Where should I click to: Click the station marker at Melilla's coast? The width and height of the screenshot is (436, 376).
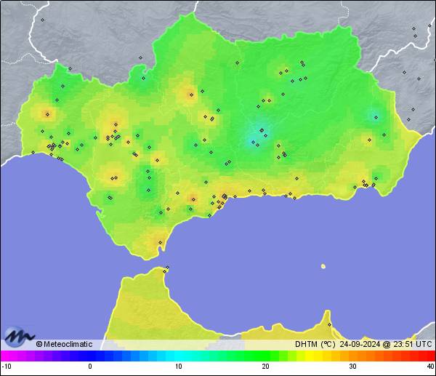tap(329, 324)
